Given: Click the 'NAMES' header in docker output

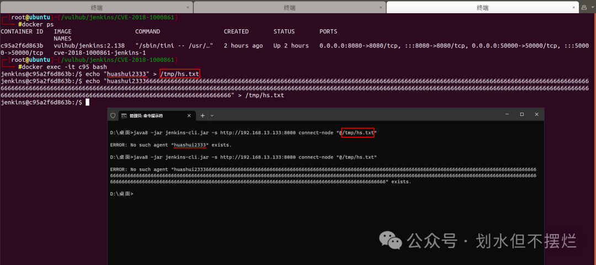Looking at the screenshot, I should 62,39.
